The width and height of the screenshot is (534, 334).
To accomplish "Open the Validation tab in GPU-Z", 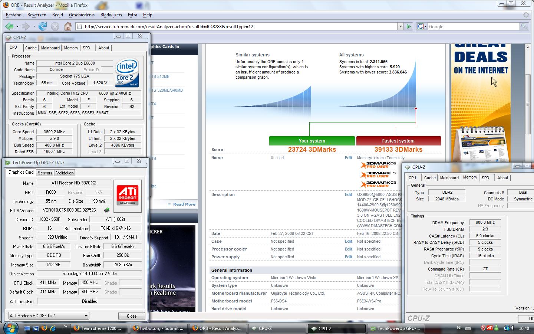I will coord(65,173).
